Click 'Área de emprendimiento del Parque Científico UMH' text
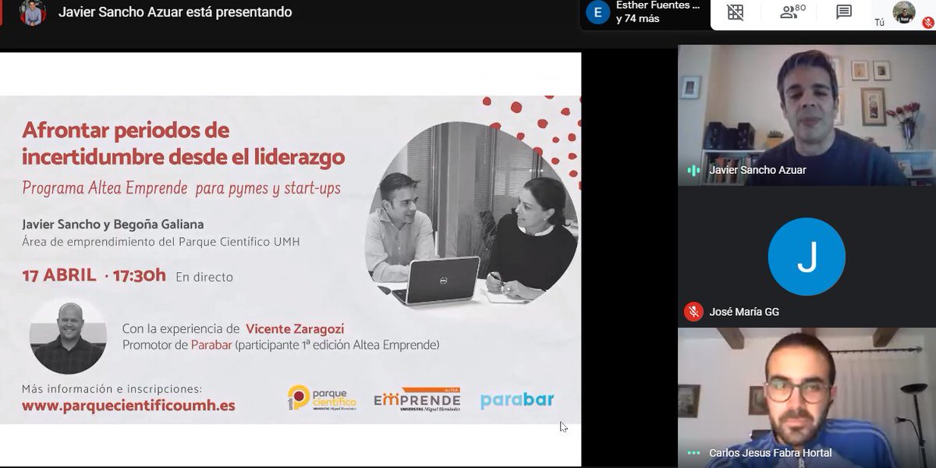This screenshot has width=936, height=468. [161, 242]
